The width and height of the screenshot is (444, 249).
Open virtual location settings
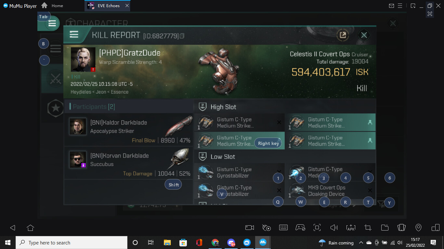tap(419, 228)
